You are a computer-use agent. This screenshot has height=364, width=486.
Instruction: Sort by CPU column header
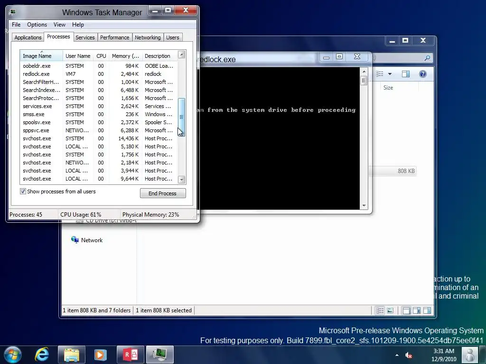point(101,56)
